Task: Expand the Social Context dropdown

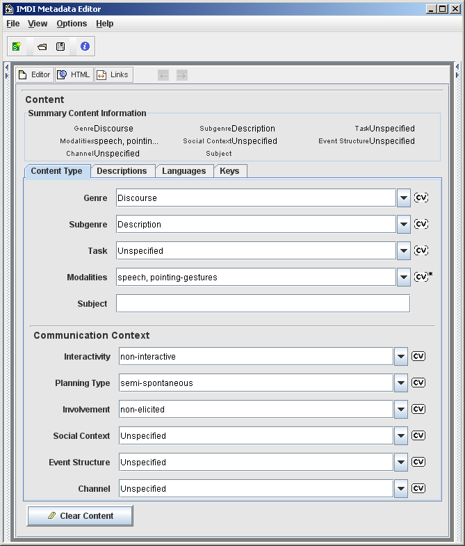Action: [400, 436]
